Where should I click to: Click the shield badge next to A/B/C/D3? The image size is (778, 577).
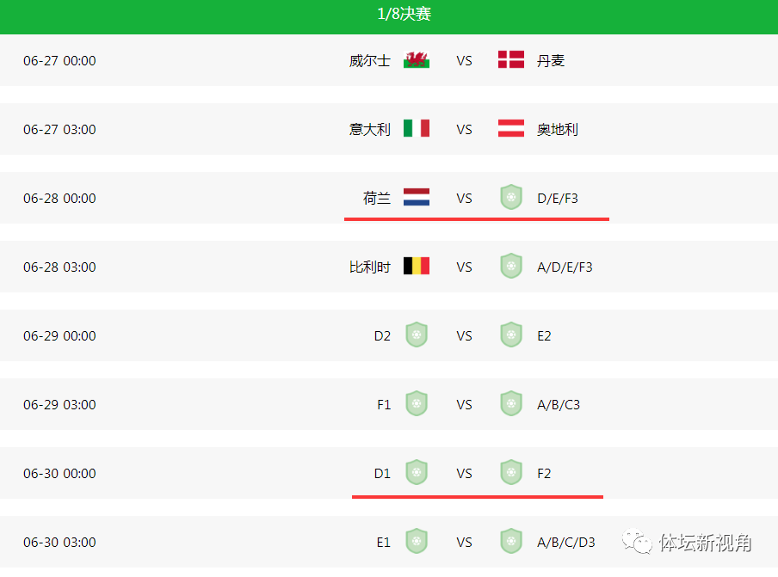(511, 541)
